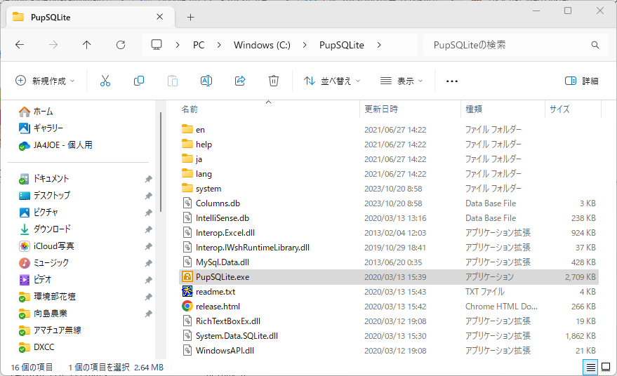This screenshot has height=376, width=617.
Task: Select the ja folder
Action: [x=389, y=159]
